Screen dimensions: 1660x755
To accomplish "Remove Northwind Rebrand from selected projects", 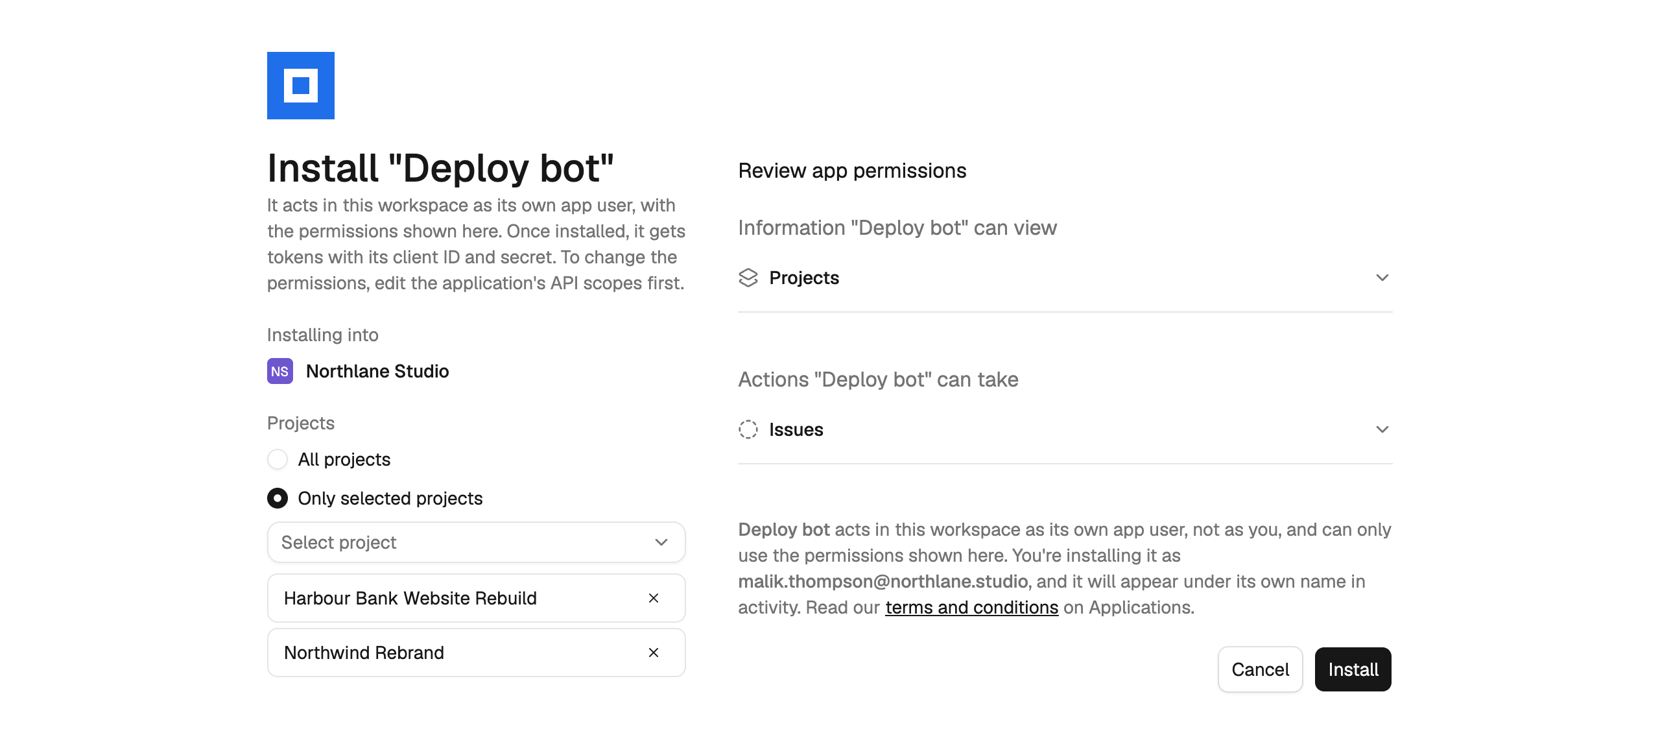I will coord(654,653).
